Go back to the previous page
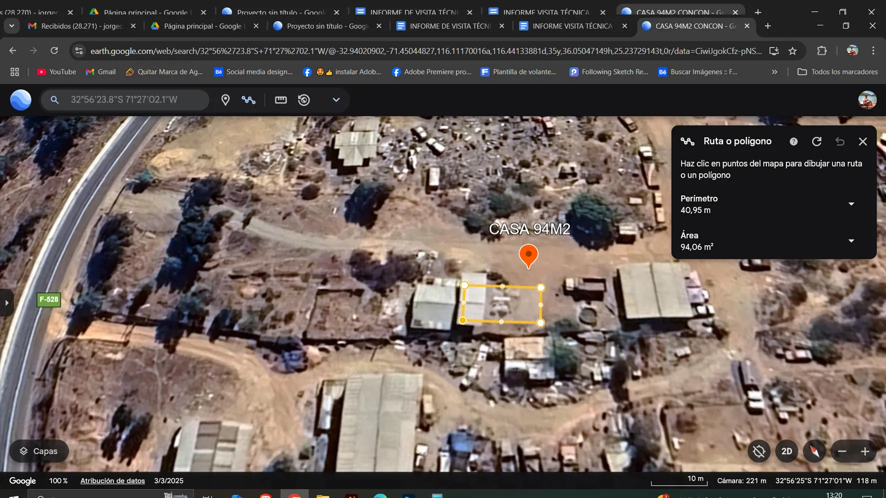The height and width of the screenshot is (498, 886). coord(13,50)
